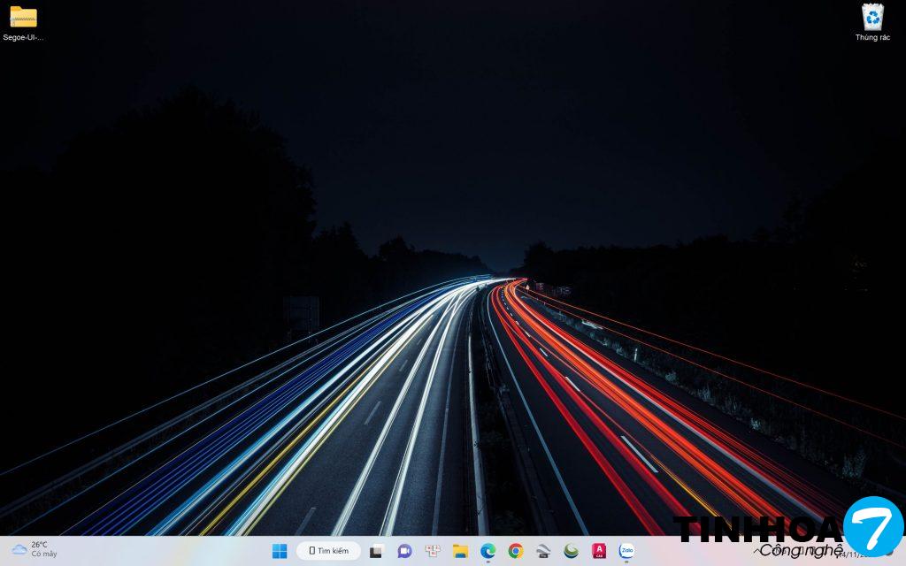Open the gray app icon right of Chrome
The image size is (906, 566).
click(543, 551)
